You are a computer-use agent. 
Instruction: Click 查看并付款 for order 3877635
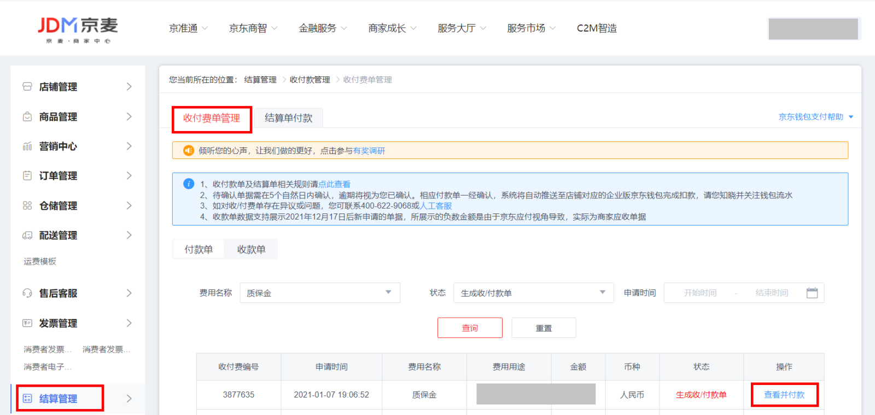784,395
